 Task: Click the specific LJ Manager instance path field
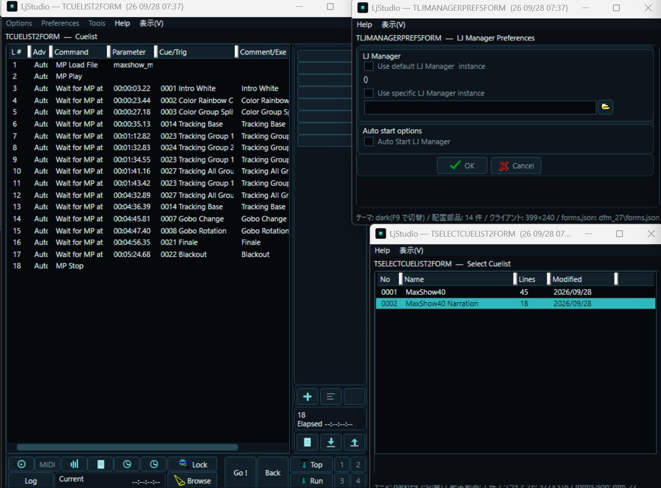click(480, 107)
